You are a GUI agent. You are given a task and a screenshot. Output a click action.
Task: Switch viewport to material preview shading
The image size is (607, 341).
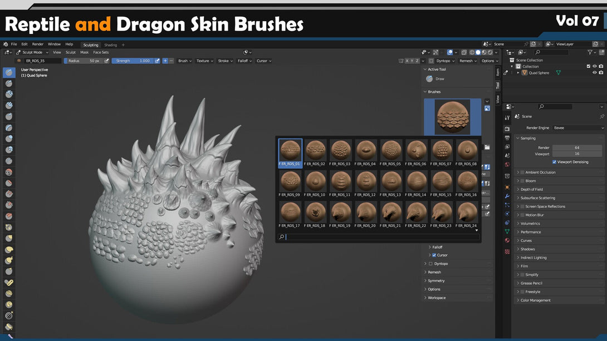tap(484, 52)
